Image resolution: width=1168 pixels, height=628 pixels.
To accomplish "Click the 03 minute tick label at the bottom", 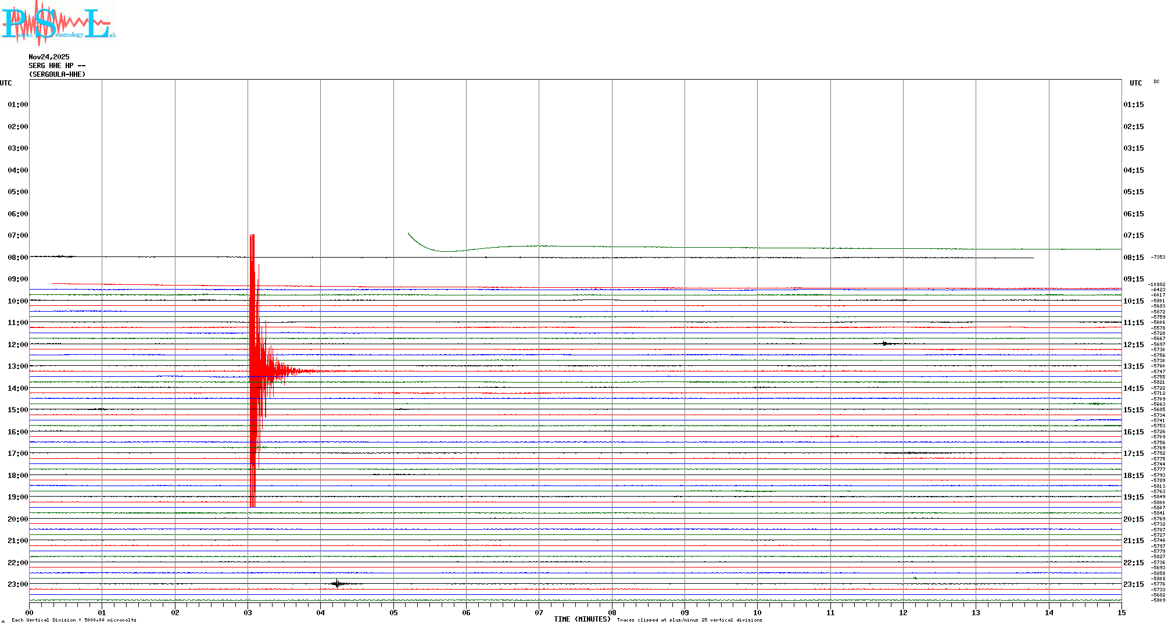I will (x=248, y=613).
